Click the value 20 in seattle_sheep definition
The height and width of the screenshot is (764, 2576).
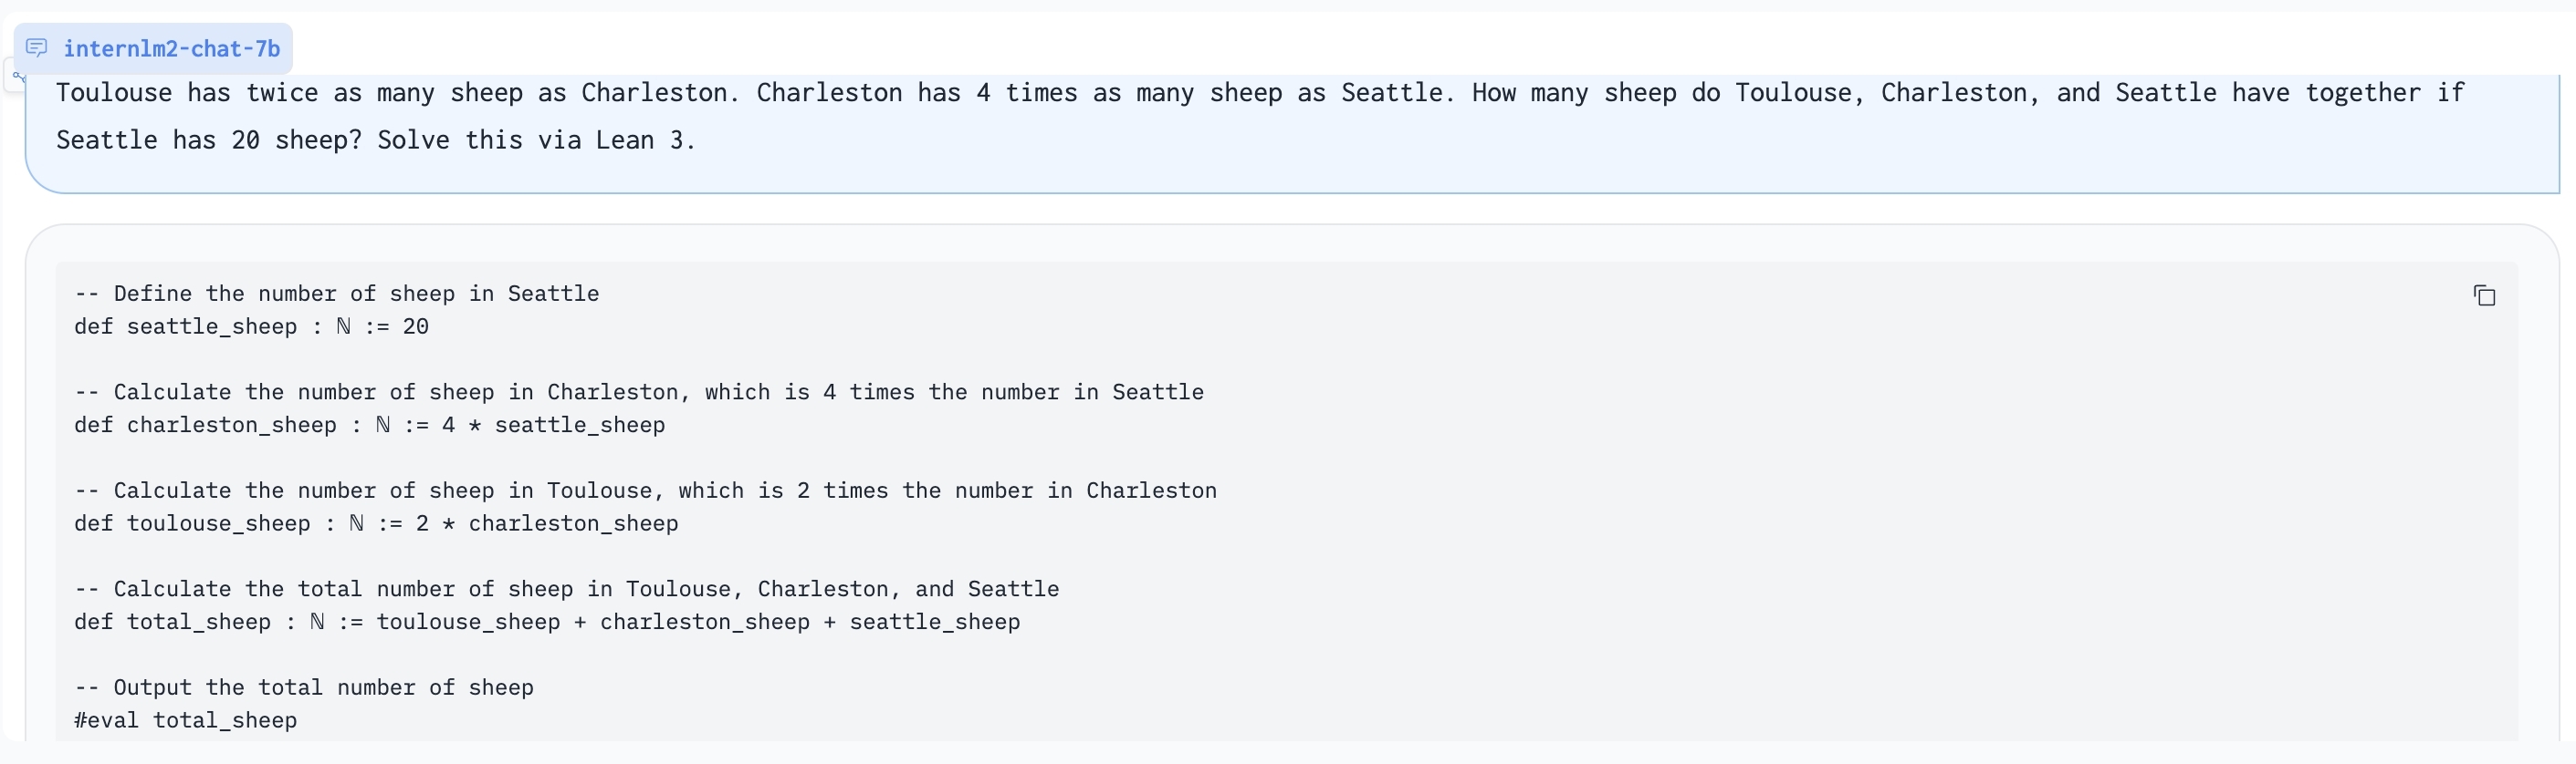click(416, 326)
